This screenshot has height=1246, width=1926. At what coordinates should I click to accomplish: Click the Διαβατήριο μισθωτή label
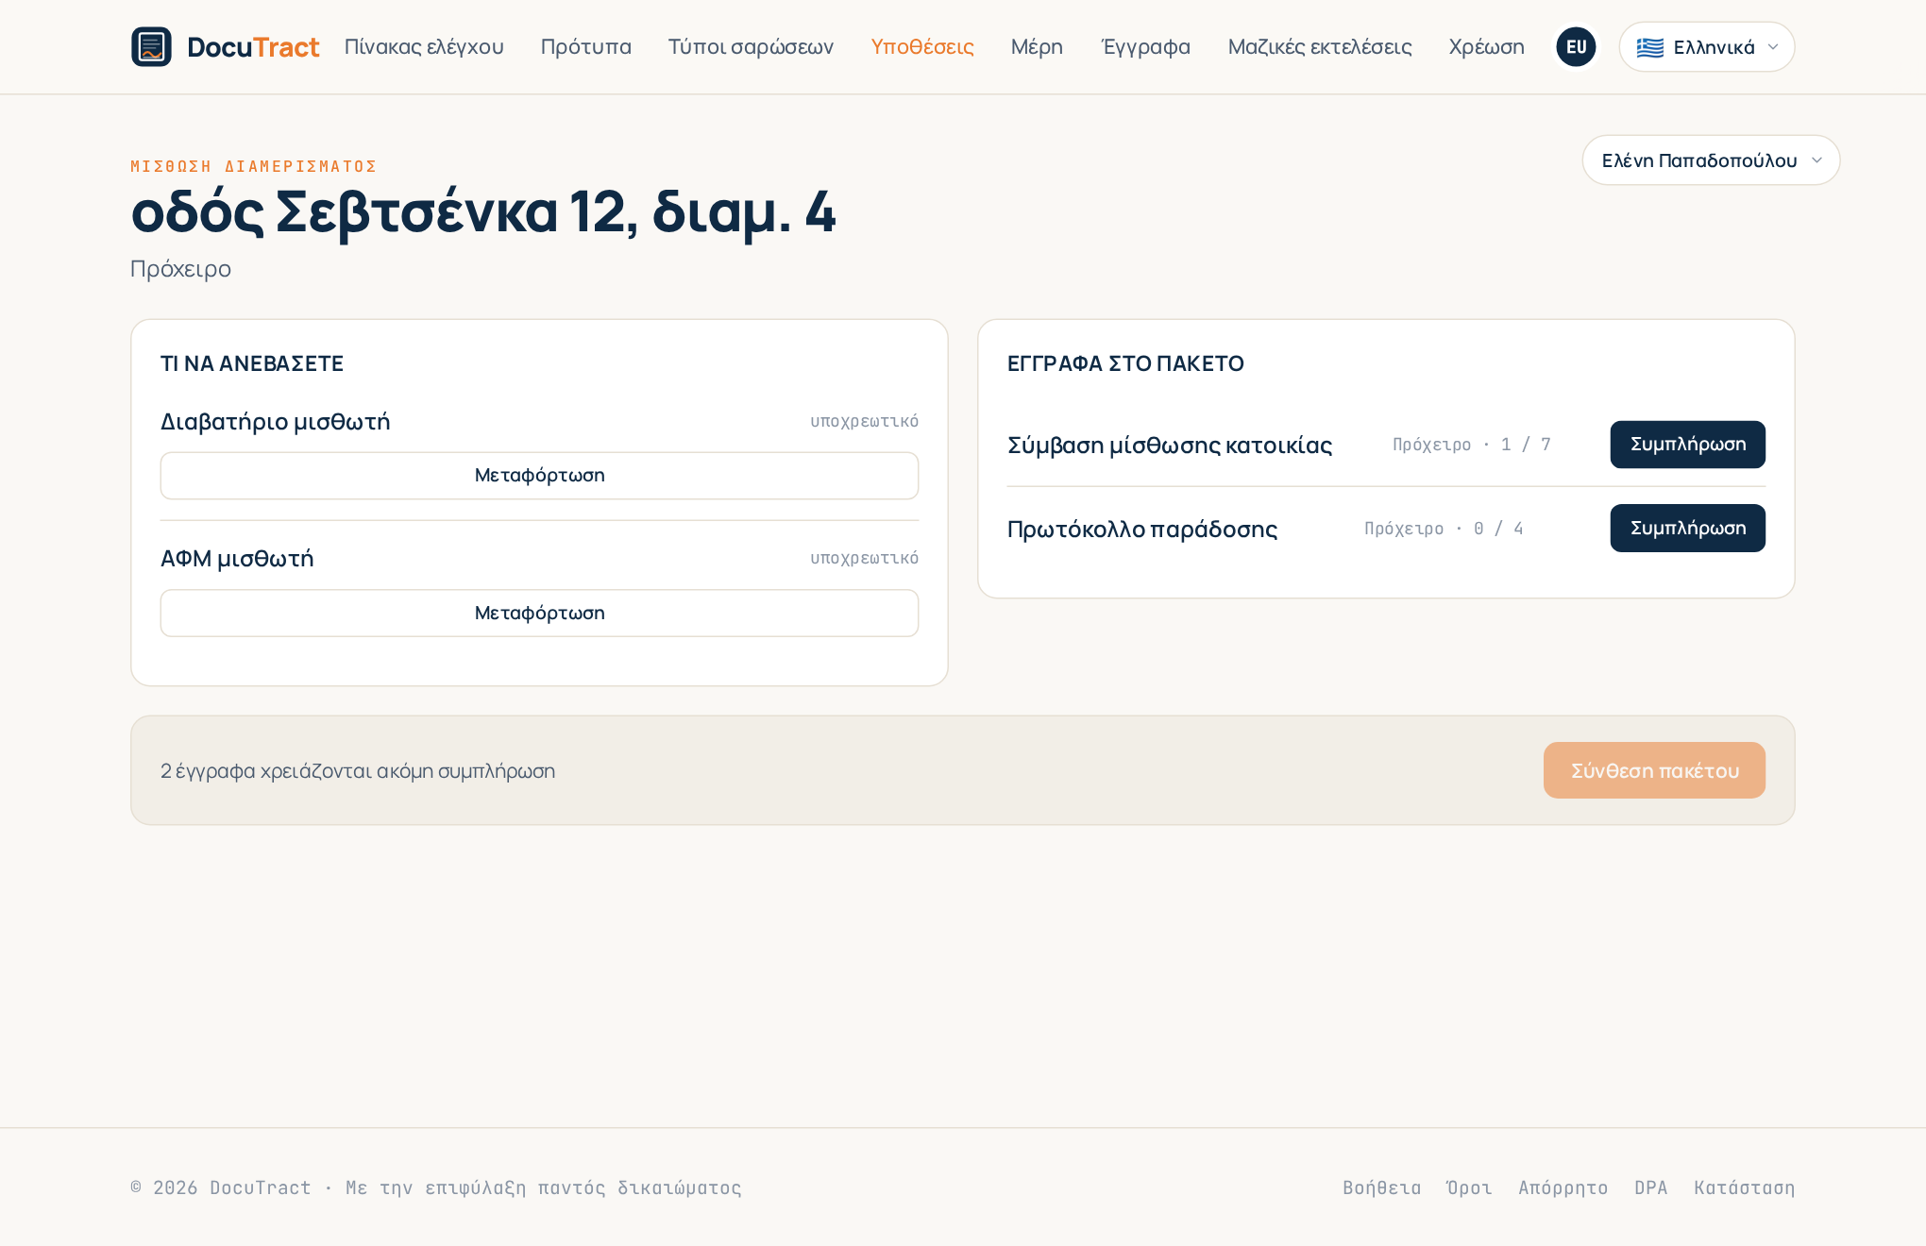pos(275,421)
